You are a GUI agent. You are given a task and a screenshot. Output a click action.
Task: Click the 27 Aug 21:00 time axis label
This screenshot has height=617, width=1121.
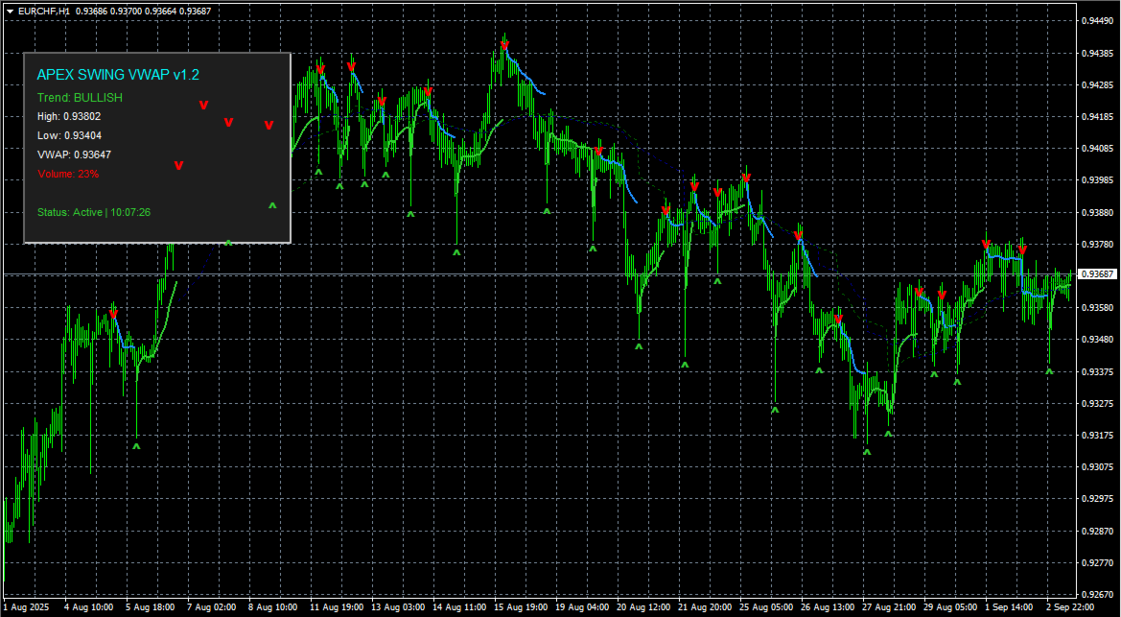pyautogui.click(x=890, y=607)
